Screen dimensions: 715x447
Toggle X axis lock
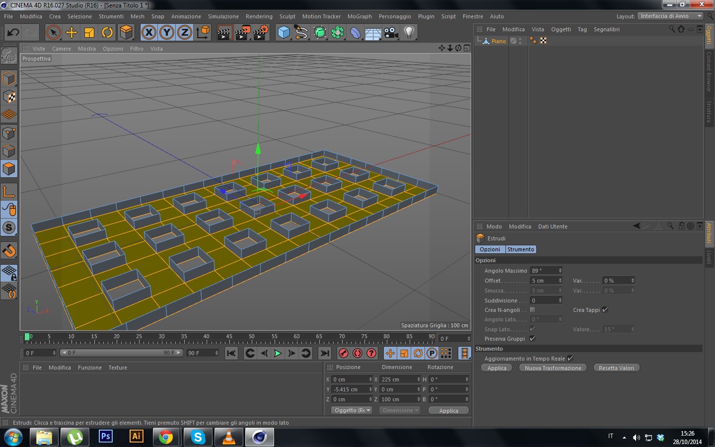pos(148,33)
